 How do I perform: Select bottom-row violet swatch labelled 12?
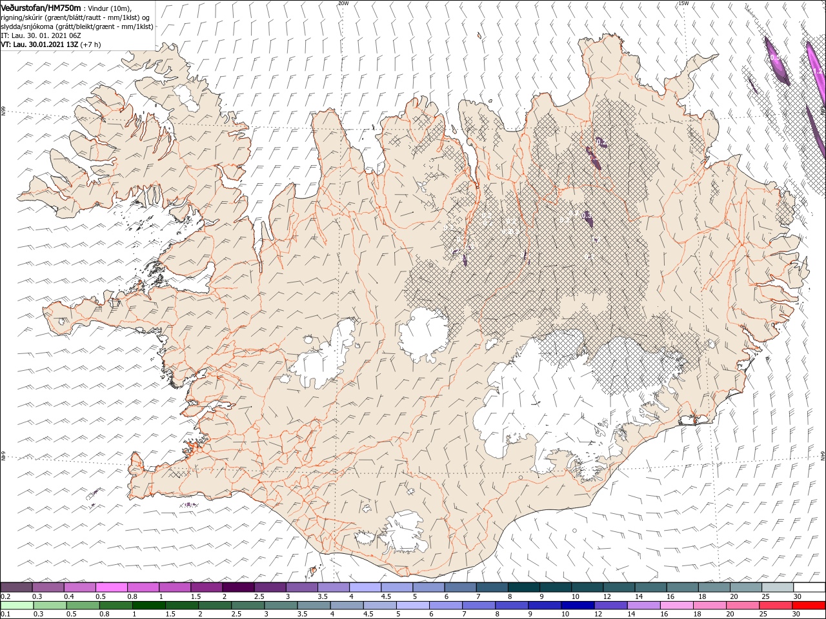click(610, 605)
